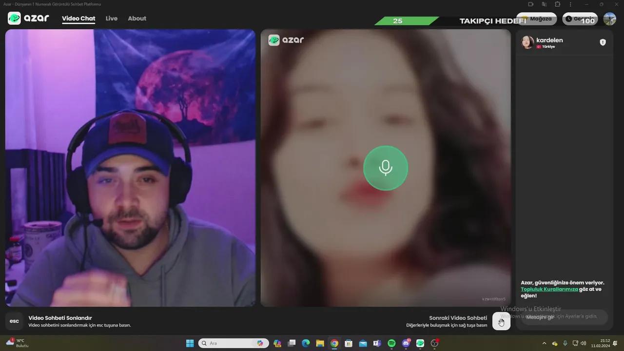Click the About menu item
Screen dimensions: 624x351
(137, 18)
